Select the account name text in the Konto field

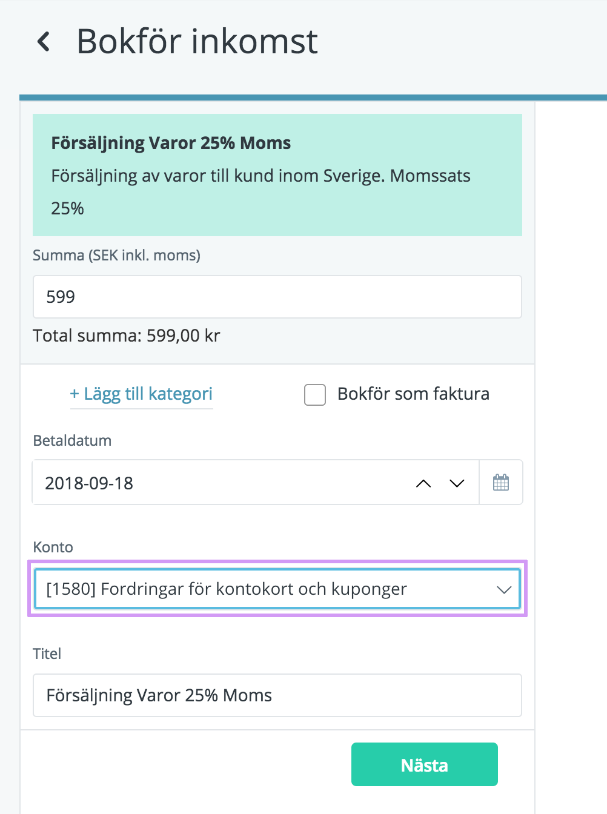pyautogui.click(x=227, y=589)
